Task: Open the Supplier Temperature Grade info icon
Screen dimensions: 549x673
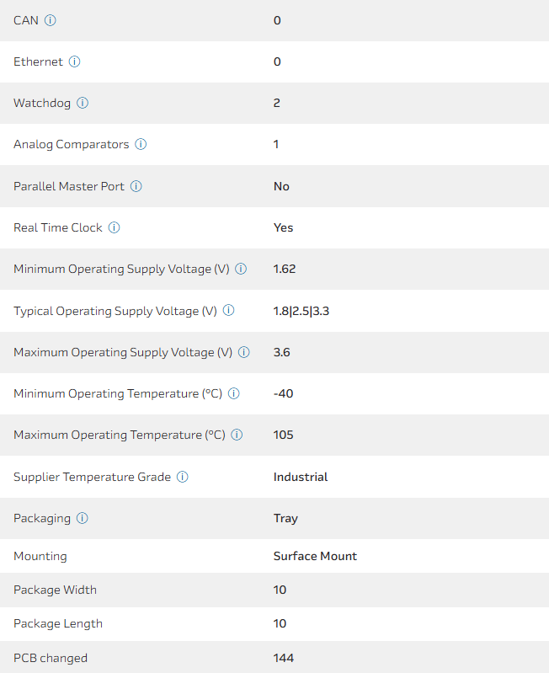Action: [182, 477]
